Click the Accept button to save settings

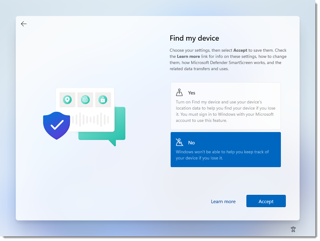pos(266,201)
